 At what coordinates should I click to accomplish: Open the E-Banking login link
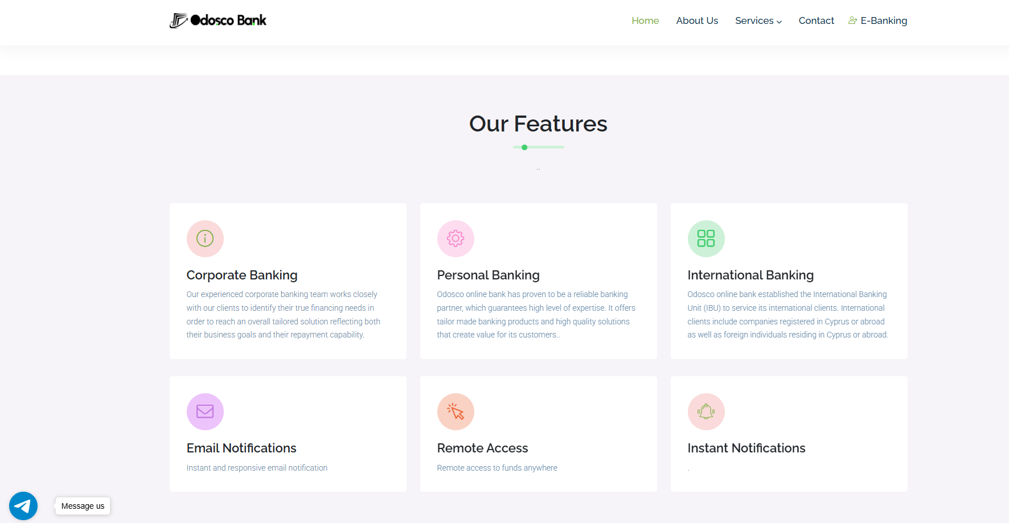(x=884, y=20)
